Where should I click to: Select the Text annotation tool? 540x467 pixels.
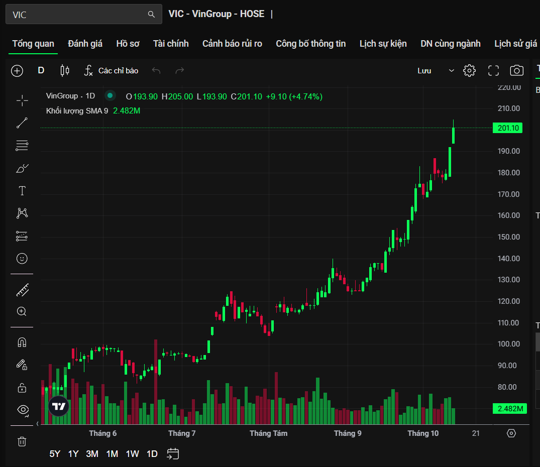pyautogui.click(x=22, y=191)
